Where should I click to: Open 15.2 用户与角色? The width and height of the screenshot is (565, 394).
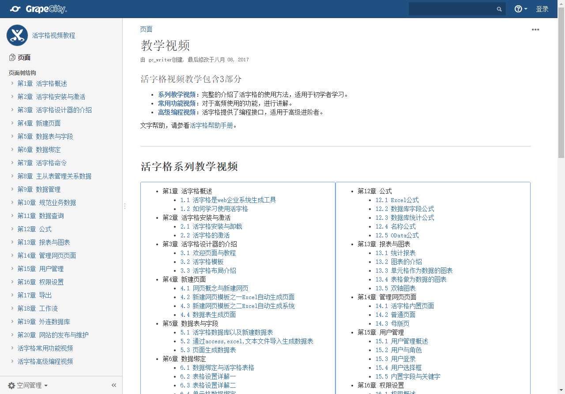click(399, 350)
